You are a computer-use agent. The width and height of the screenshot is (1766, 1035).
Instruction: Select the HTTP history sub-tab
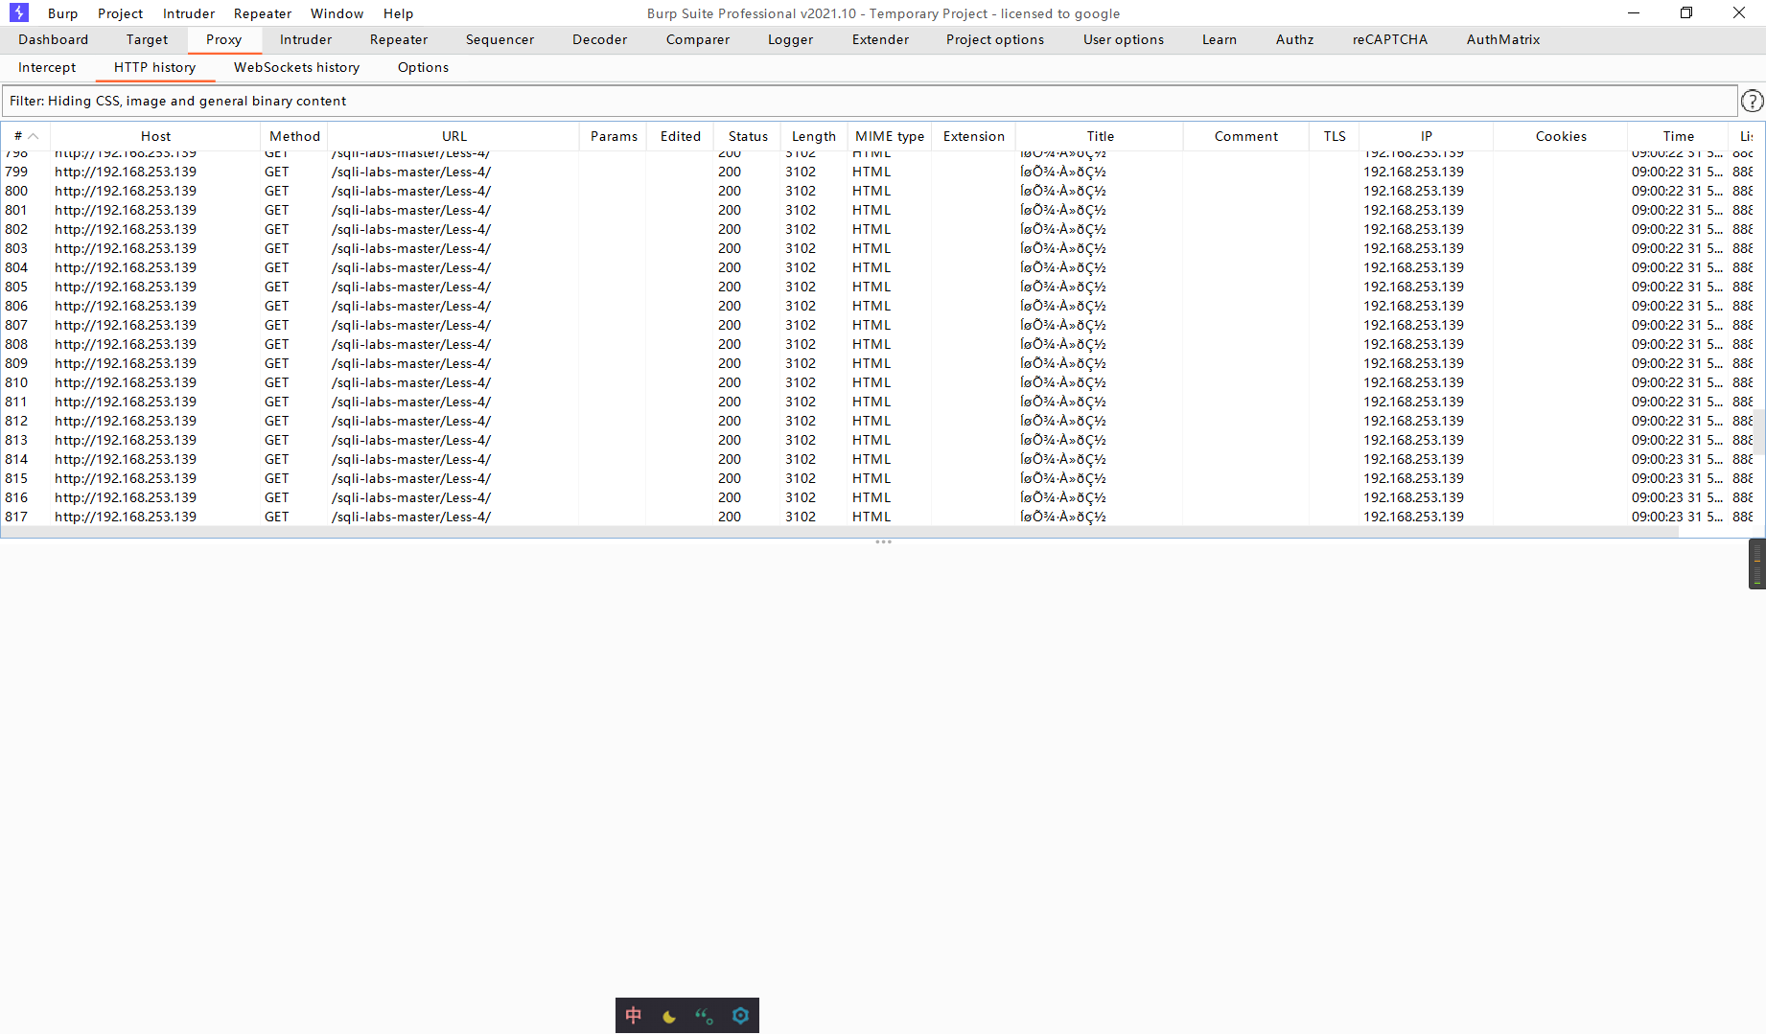pyautogui.click(x=154, y=67)
